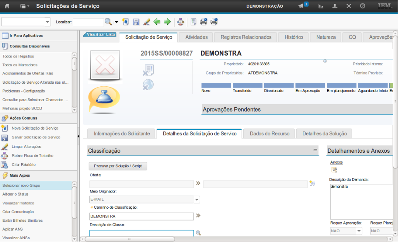Click the Localizar search input field
408x243 pixels.
[x=88, y=22]
